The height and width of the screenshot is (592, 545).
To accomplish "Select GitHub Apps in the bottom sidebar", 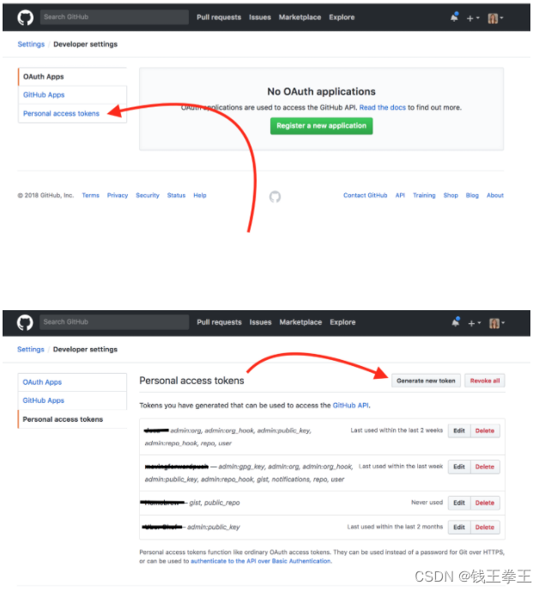I will [72, 400].
